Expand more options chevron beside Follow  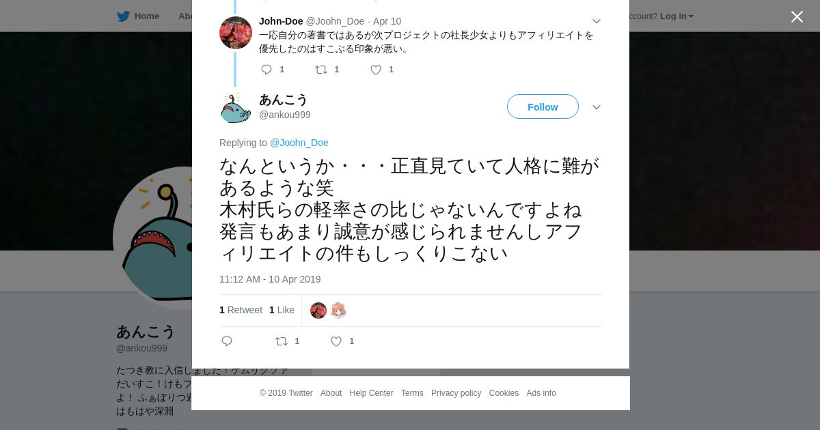coord(597,107)
